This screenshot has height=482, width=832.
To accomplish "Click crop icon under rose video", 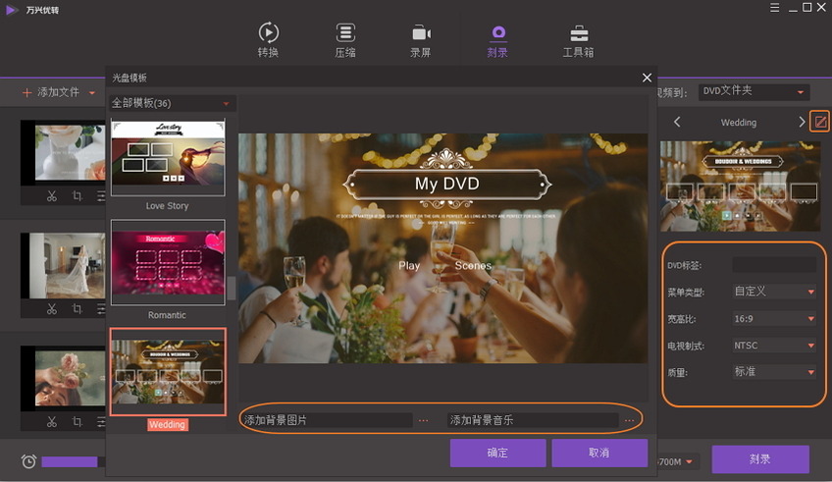I will coord(77,421).
